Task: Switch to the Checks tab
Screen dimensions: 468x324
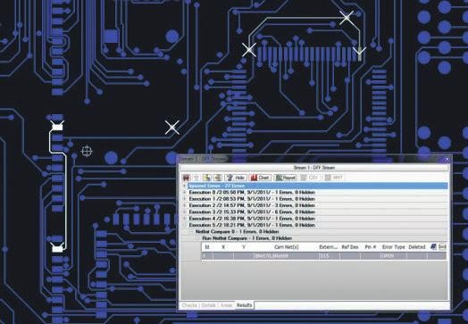Action: [189, 305]
